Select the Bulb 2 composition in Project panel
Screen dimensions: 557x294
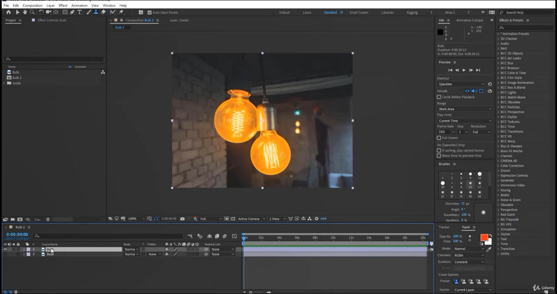pos(17,78)
